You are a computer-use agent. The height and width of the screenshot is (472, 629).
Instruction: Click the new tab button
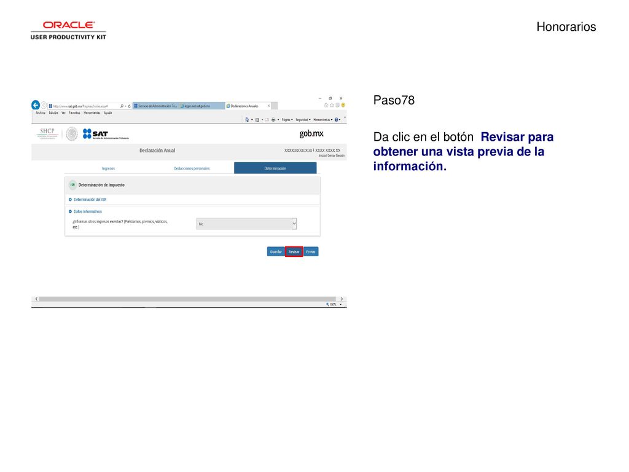coord(275,106)
